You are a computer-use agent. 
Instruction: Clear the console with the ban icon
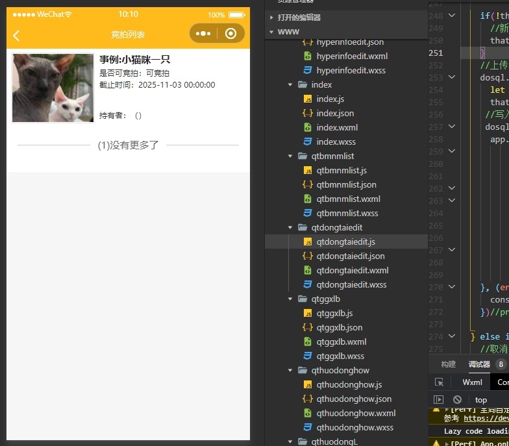click(457, 400)
